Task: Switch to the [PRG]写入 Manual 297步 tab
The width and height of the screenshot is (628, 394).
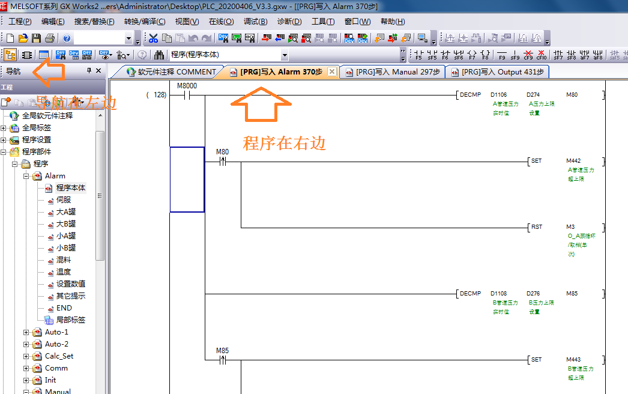Action: (393, 72)
